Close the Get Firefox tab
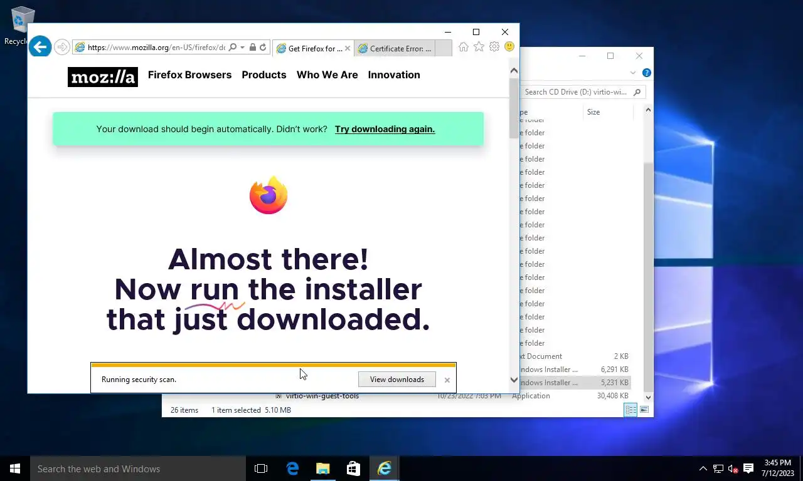The height and width of the screenshot is (481, 803). [348, 48]
